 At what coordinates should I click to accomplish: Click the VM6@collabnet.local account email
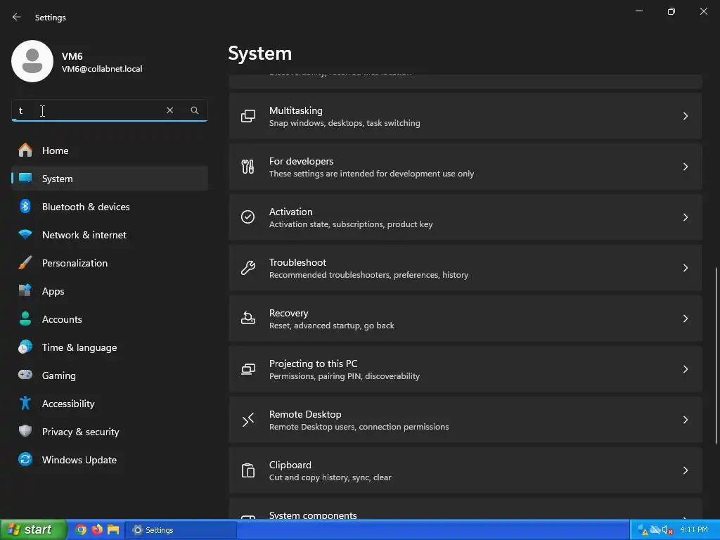(x=102, y=69)
